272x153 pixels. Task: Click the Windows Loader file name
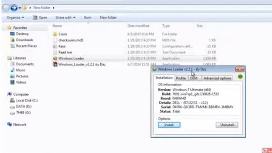click(x=71, y=58)
